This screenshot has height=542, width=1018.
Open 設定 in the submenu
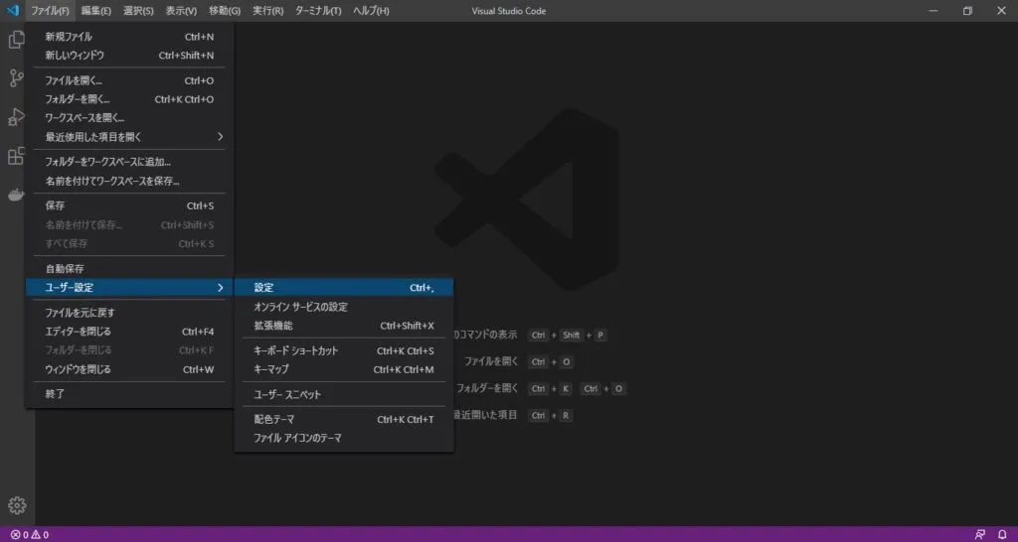point(344,287)
